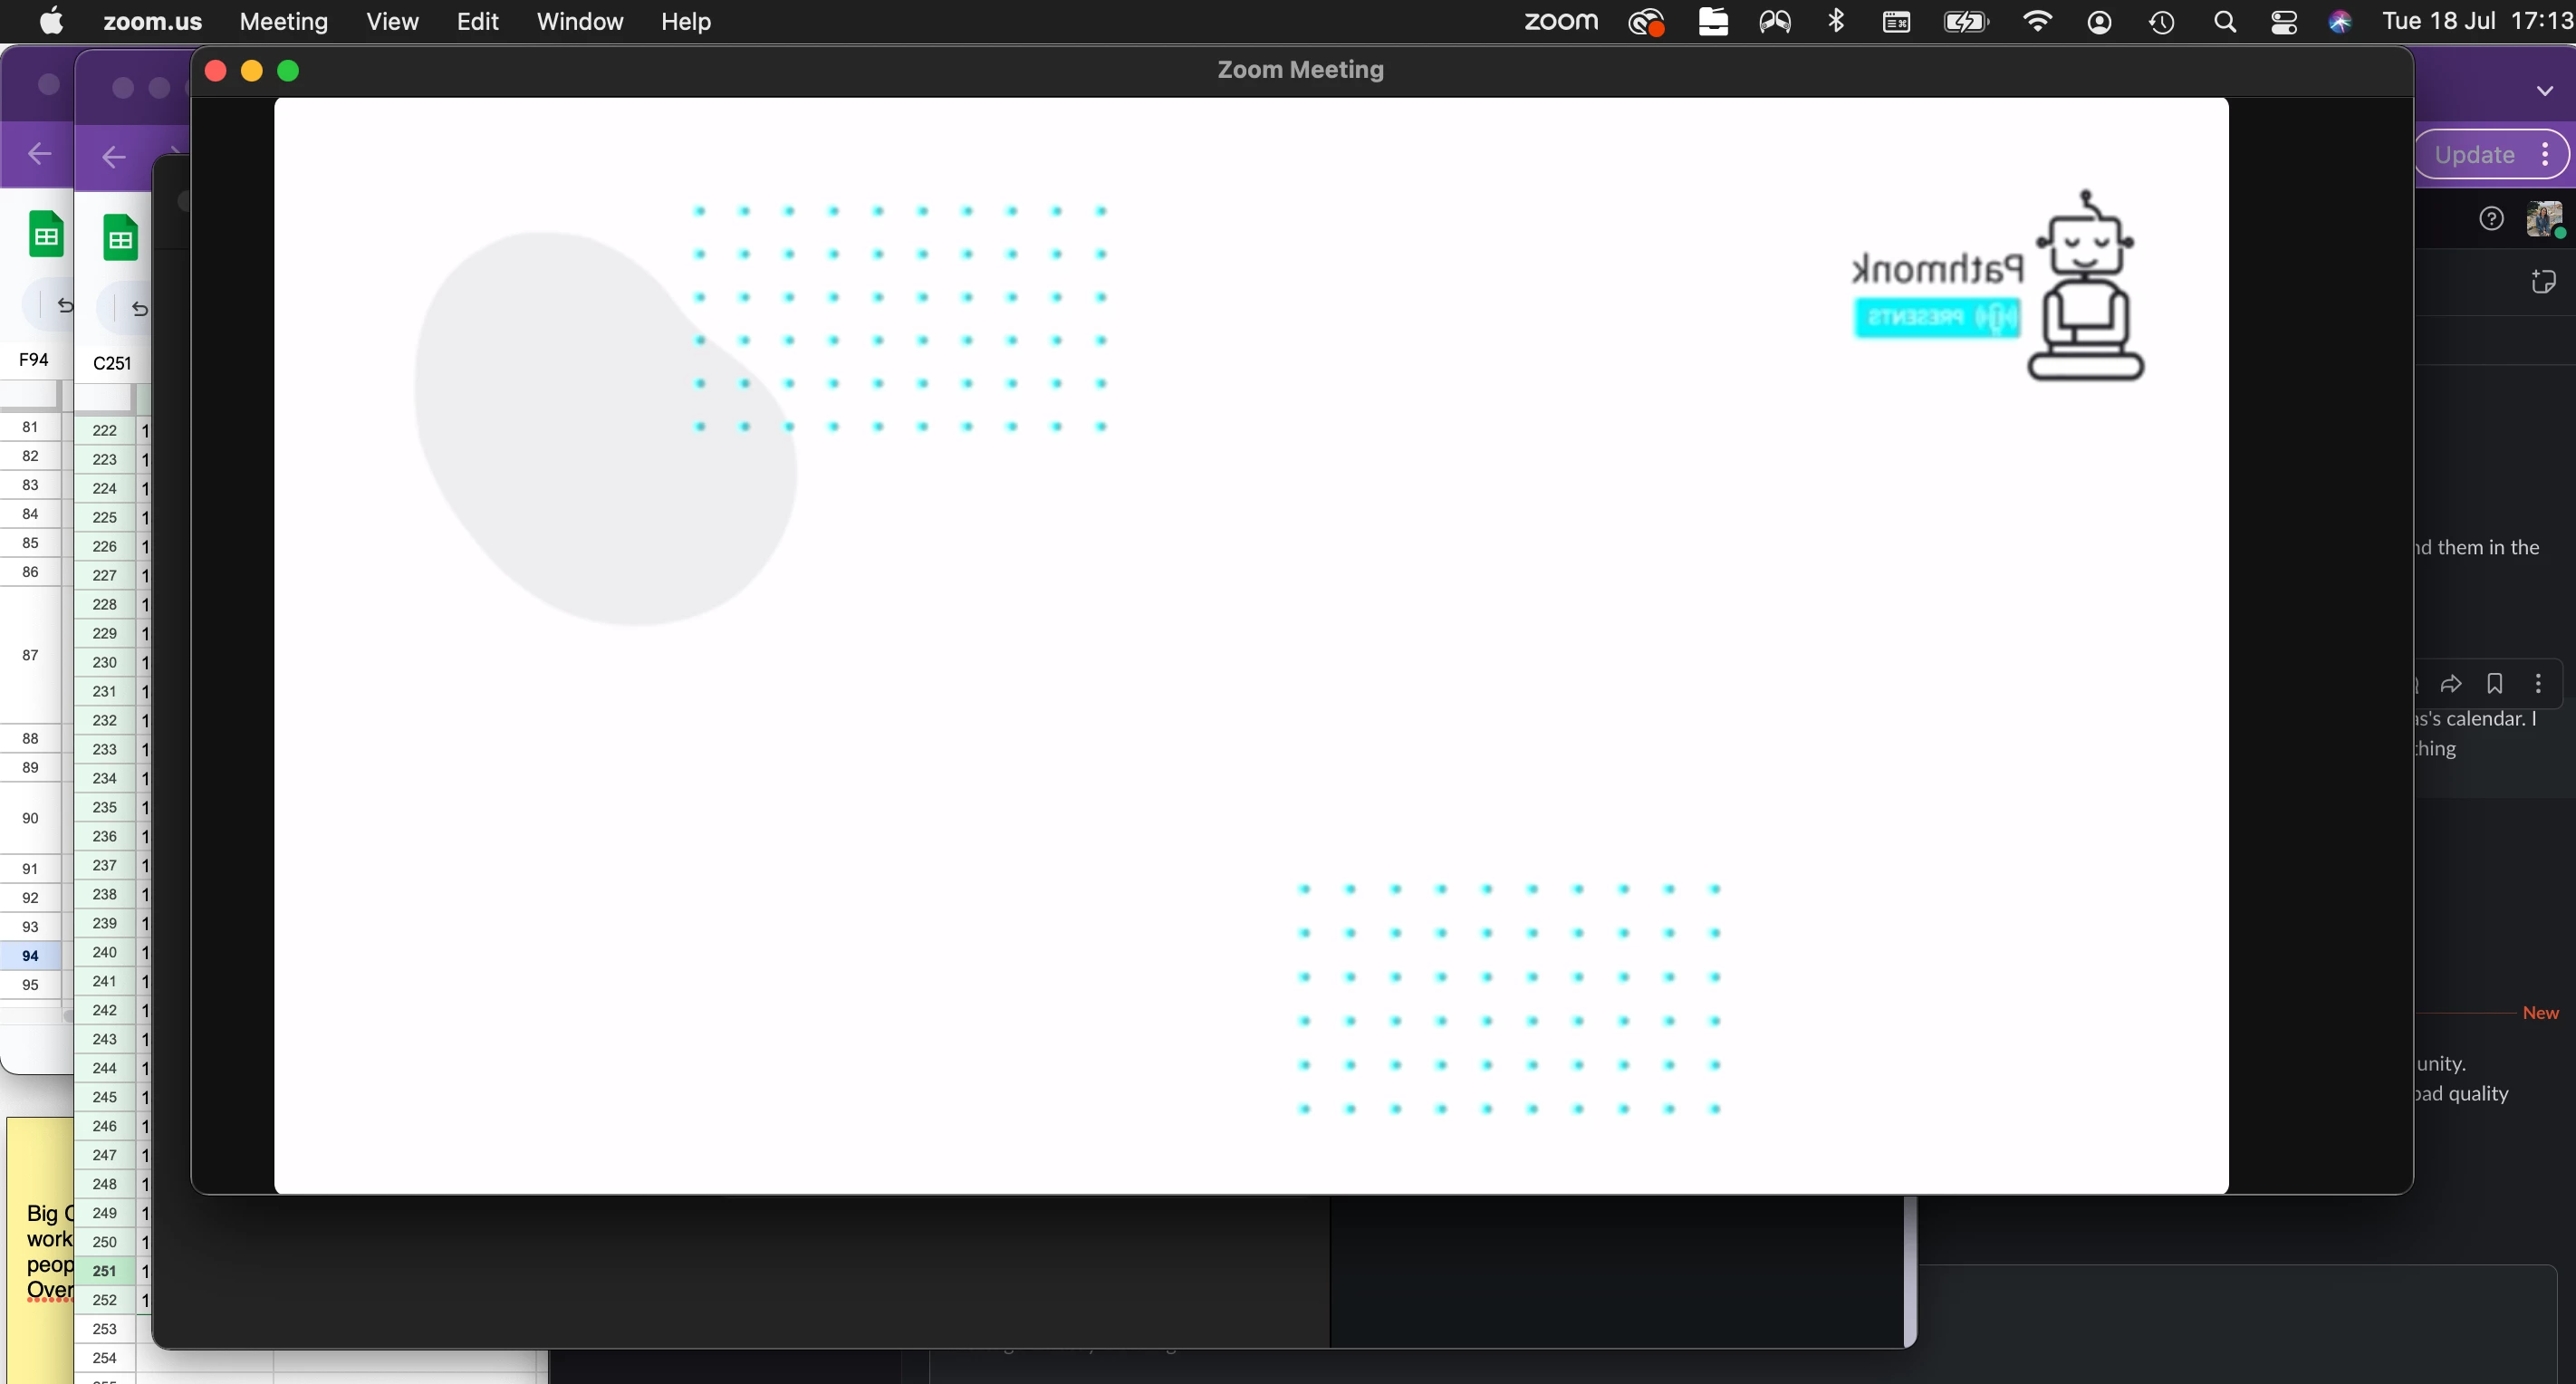Open the Window menu
The width and height of the screenshot is (2576, 1384).
coord(579,22)
